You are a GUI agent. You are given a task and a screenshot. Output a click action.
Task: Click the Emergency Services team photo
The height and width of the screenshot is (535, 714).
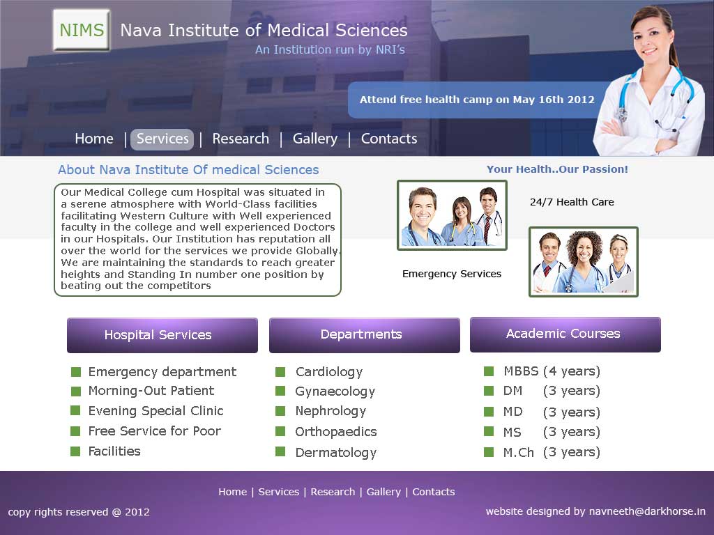(583, 262)
